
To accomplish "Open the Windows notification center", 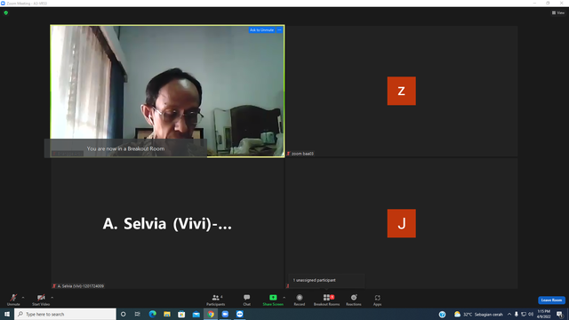I will click(559, 314).
